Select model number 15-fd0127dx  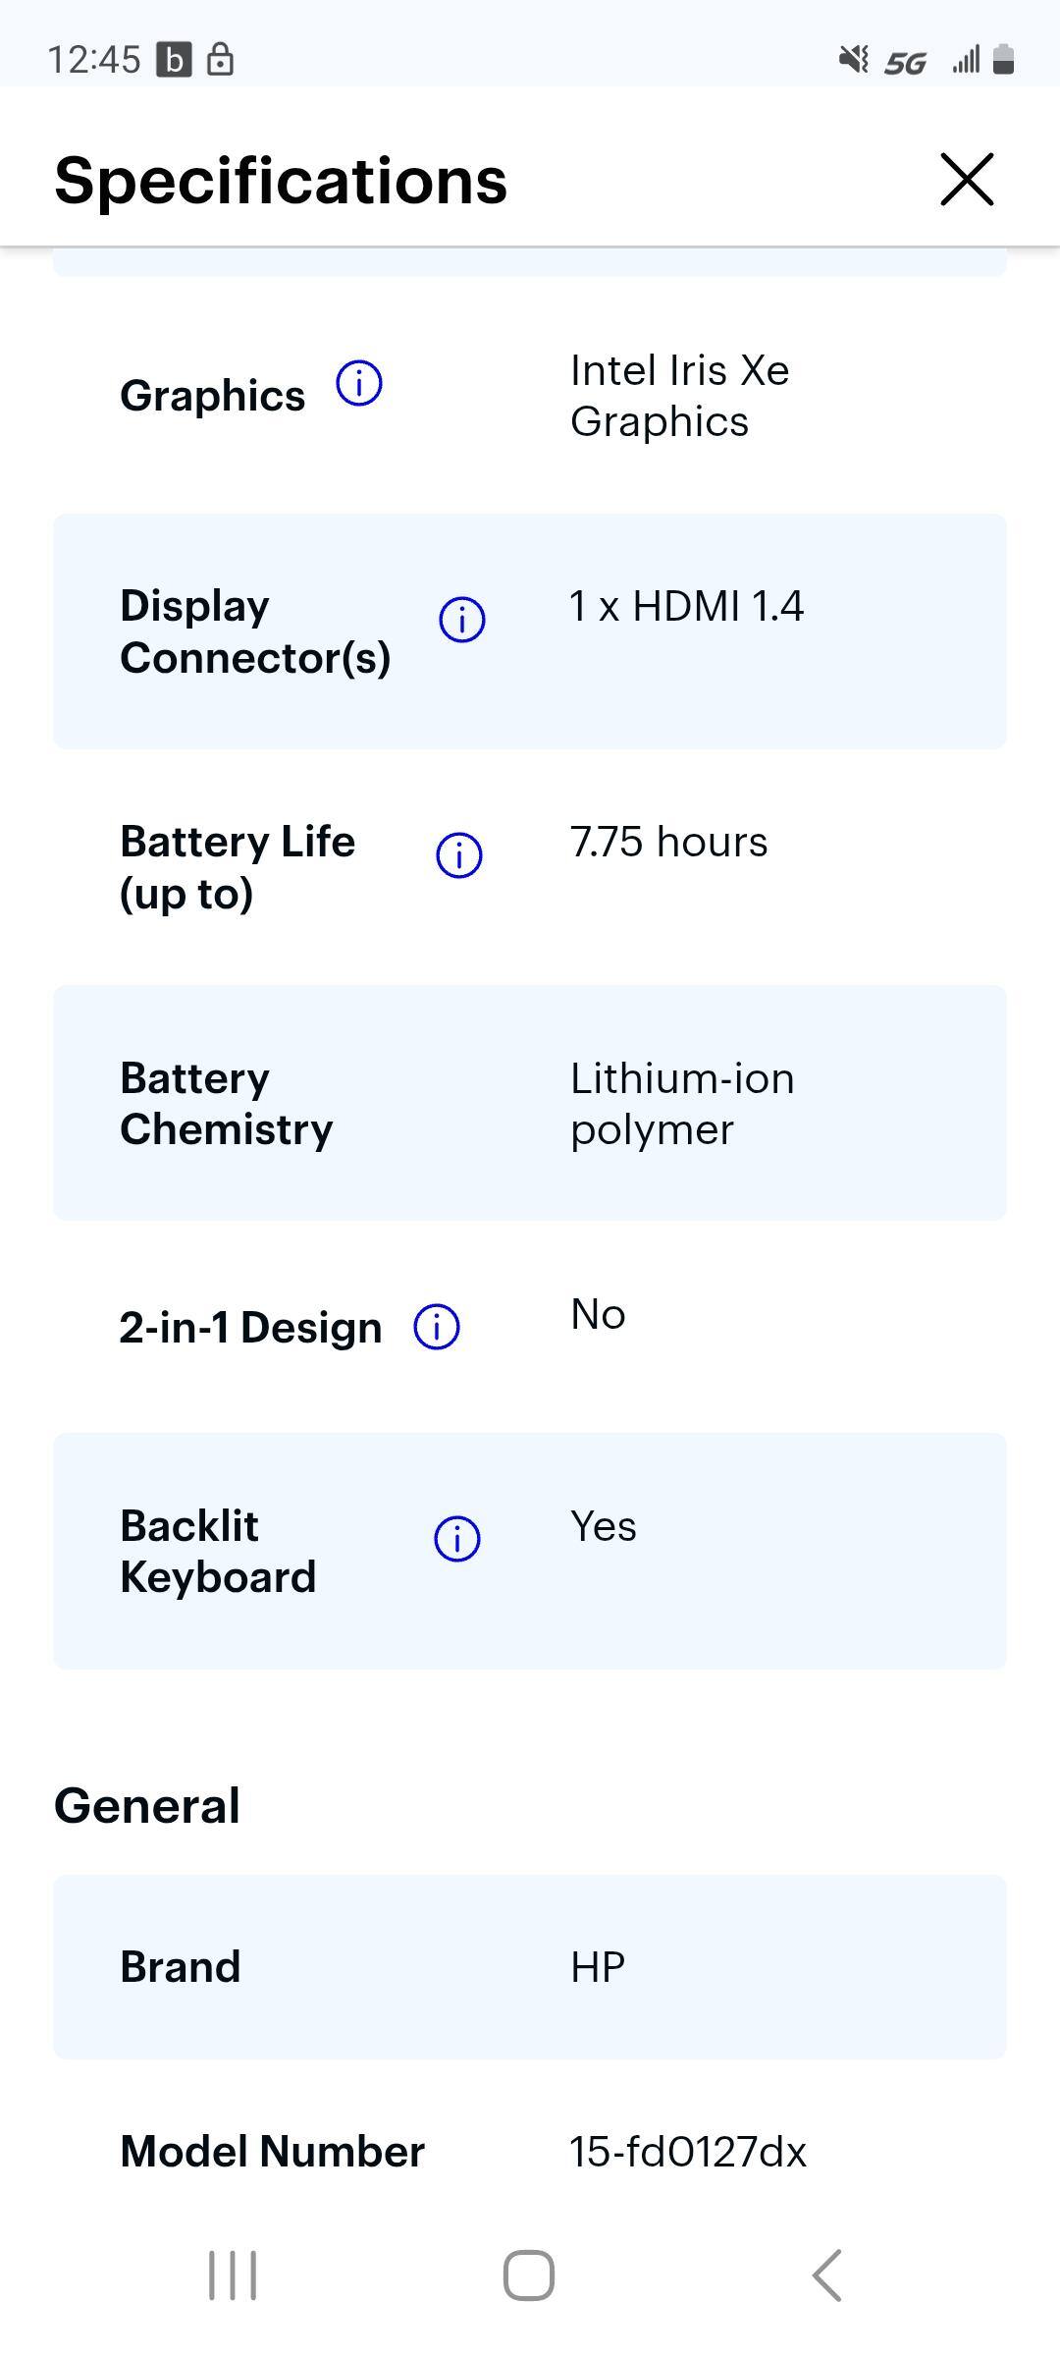click(688, 2151)
